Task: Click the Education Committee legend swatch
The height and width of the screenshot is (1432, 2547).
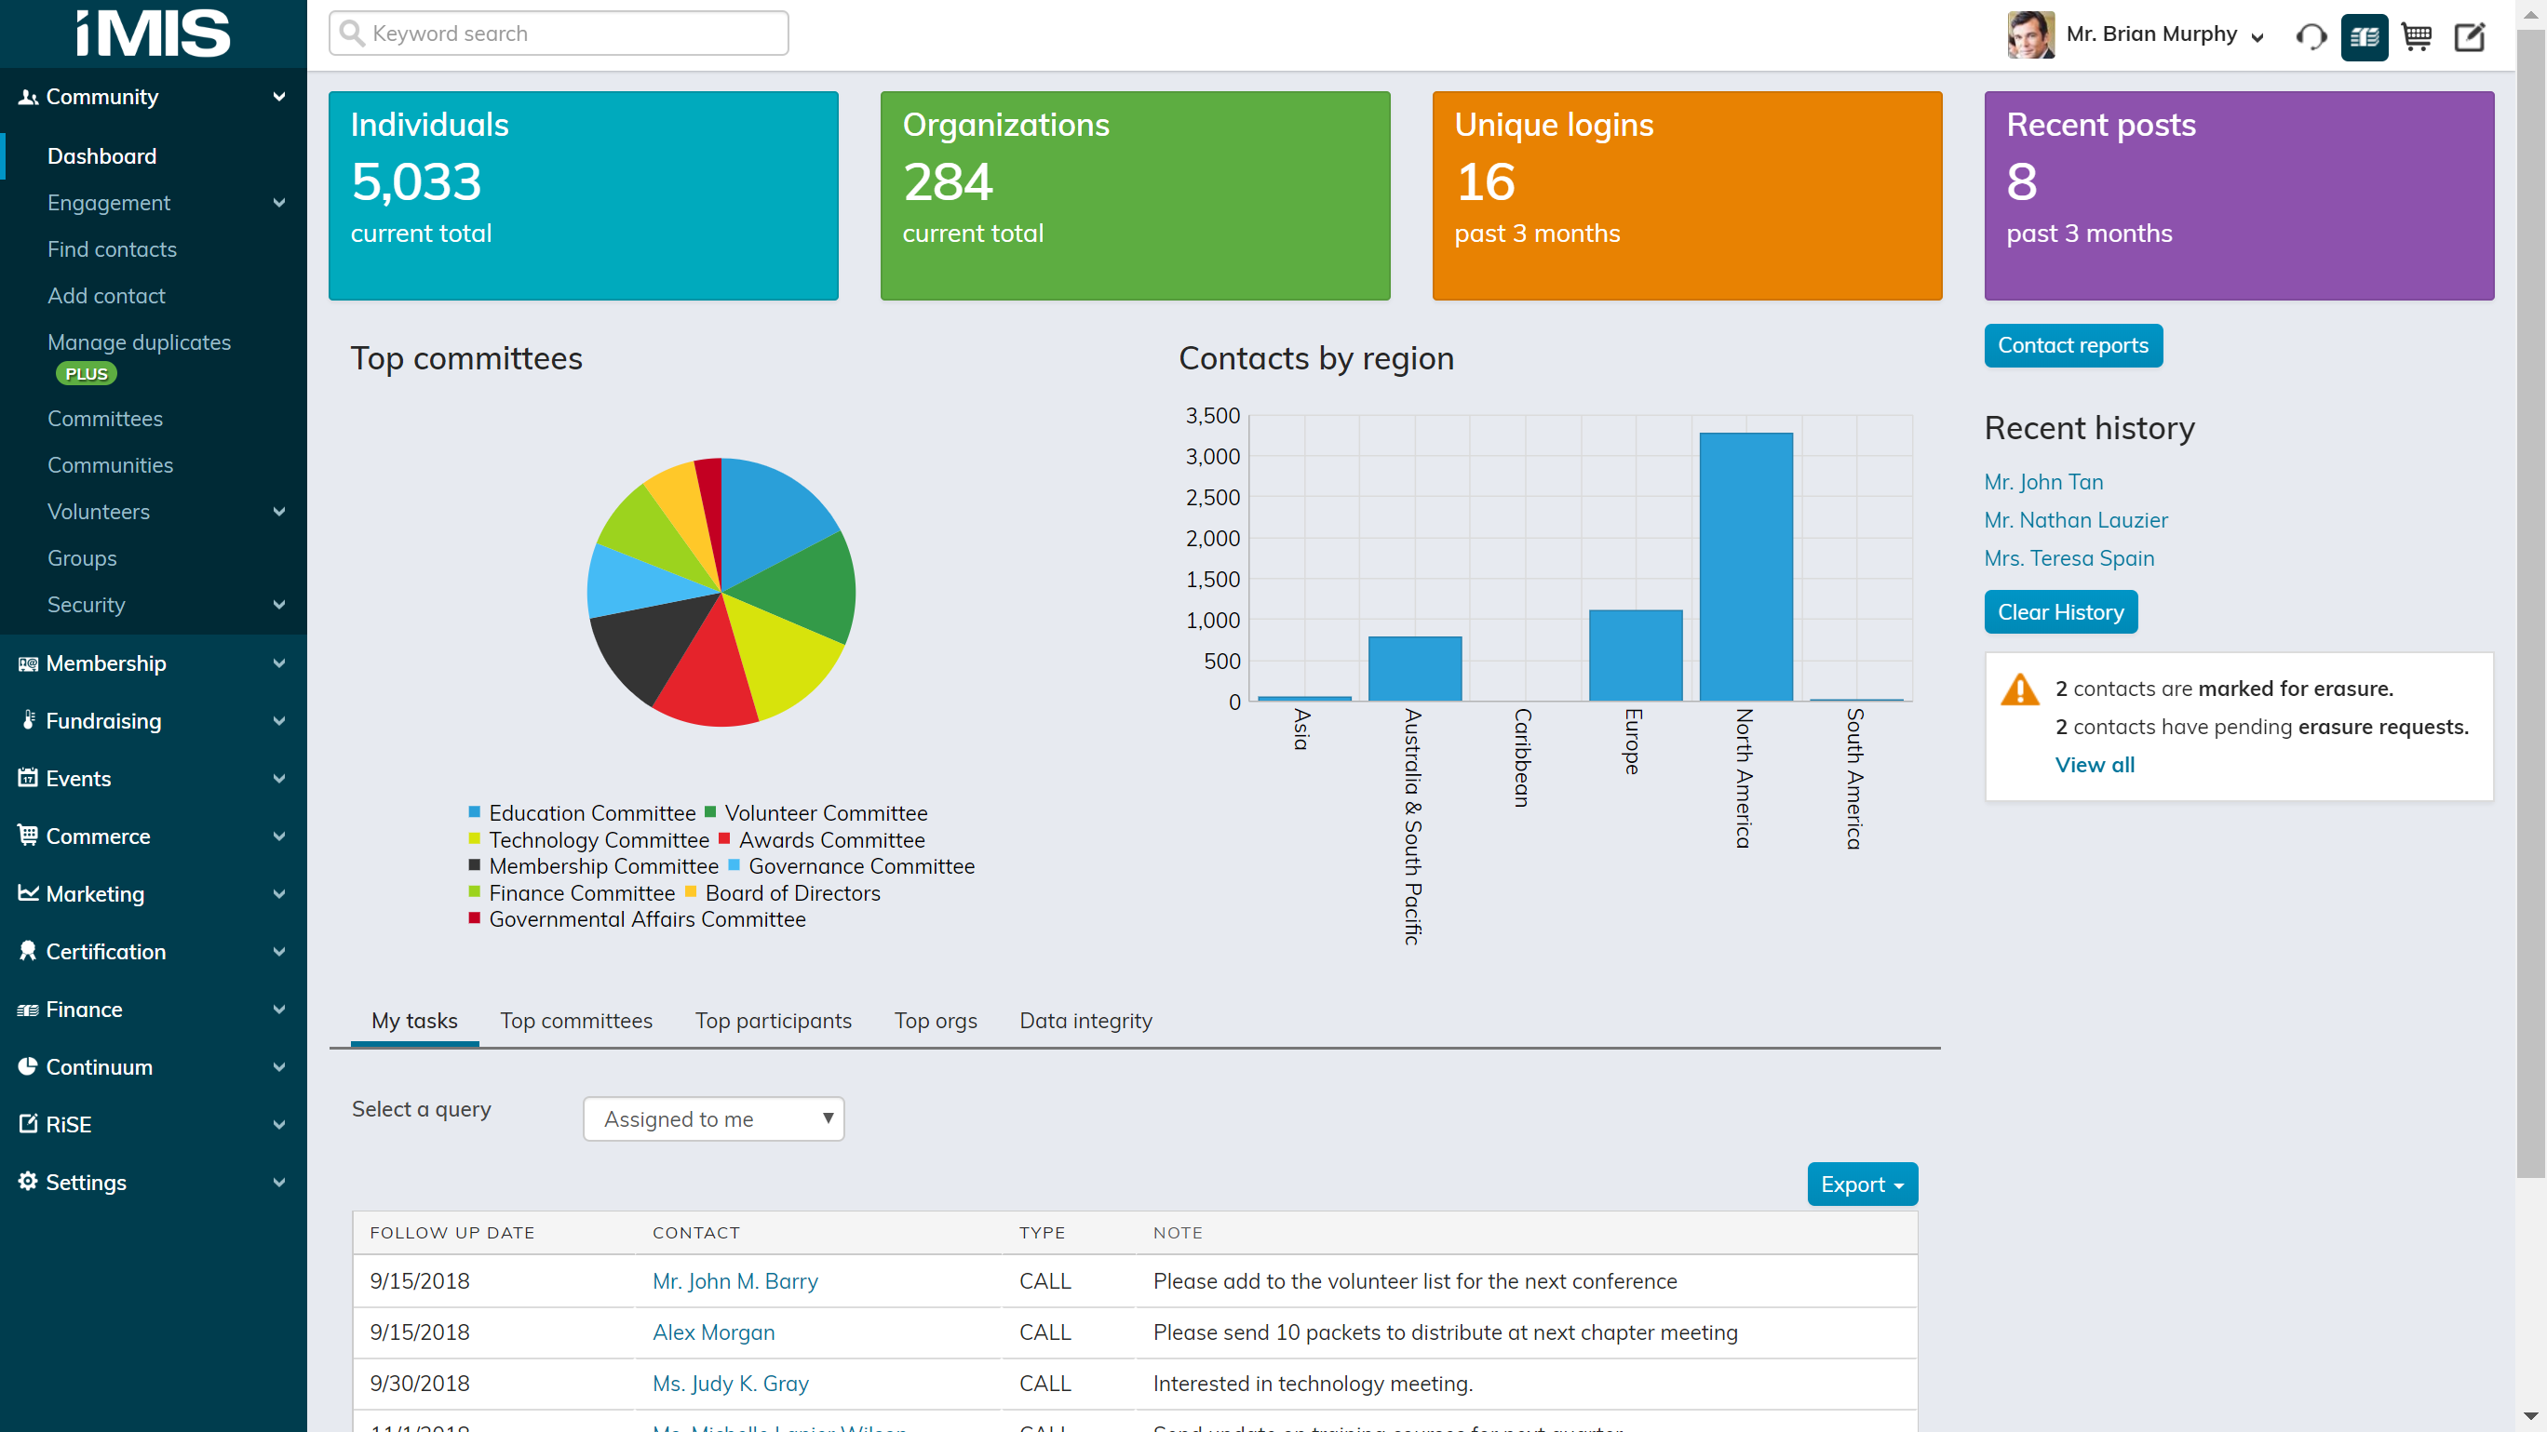Action: (475, 812)
